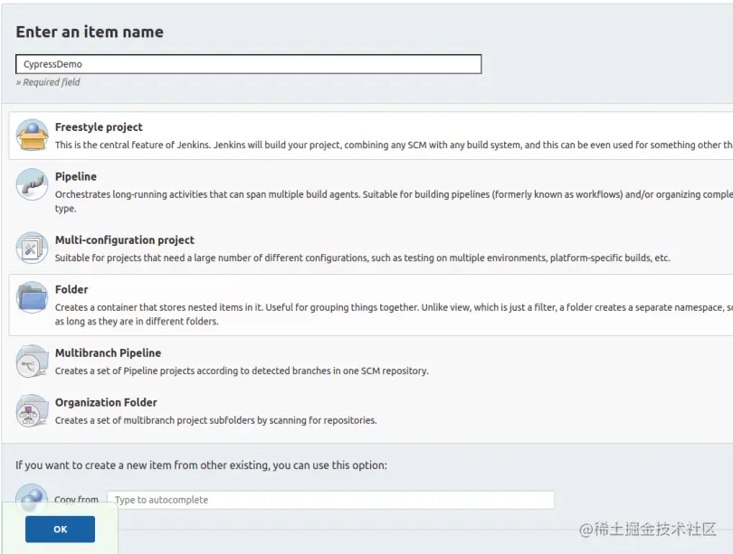Click the Required field hint text

(48, 82)
